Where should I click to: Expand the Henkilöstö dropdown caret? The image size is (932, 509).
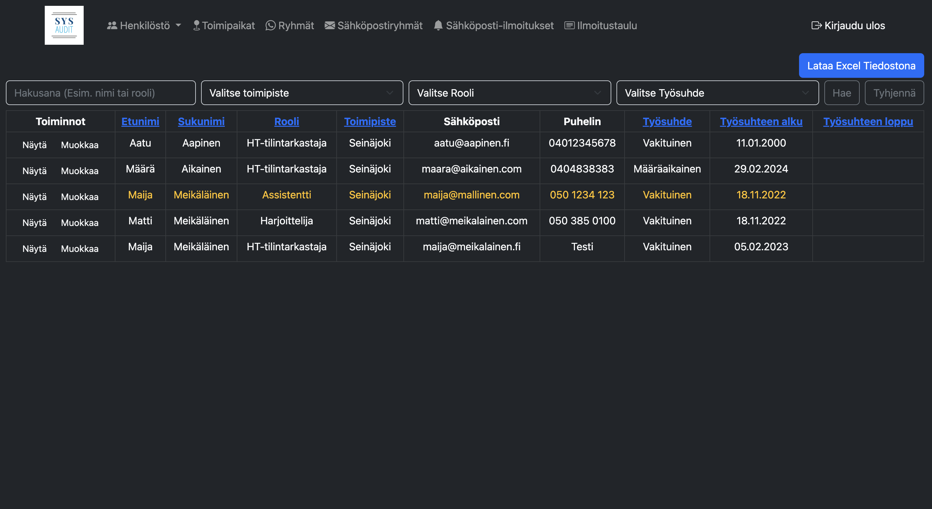178,25
